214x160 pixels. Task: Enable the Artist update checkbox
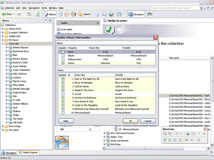pyautogui.click(x=63, y=52)
